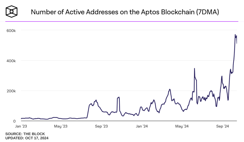
Task: Click The Block cube logo
Action: click(x=12, y=11)
